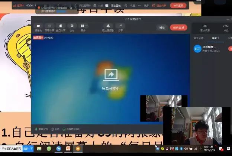Click the blue 搜索一下 button in taskbar

tap(28, 149)
